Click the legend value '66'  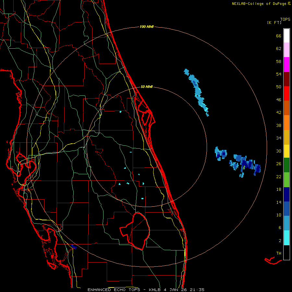(279, 36)
